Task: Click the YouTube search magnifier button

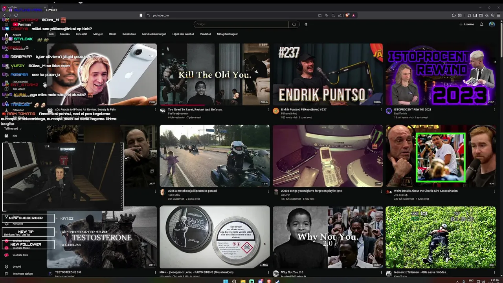Action: [x=294, y=24]
